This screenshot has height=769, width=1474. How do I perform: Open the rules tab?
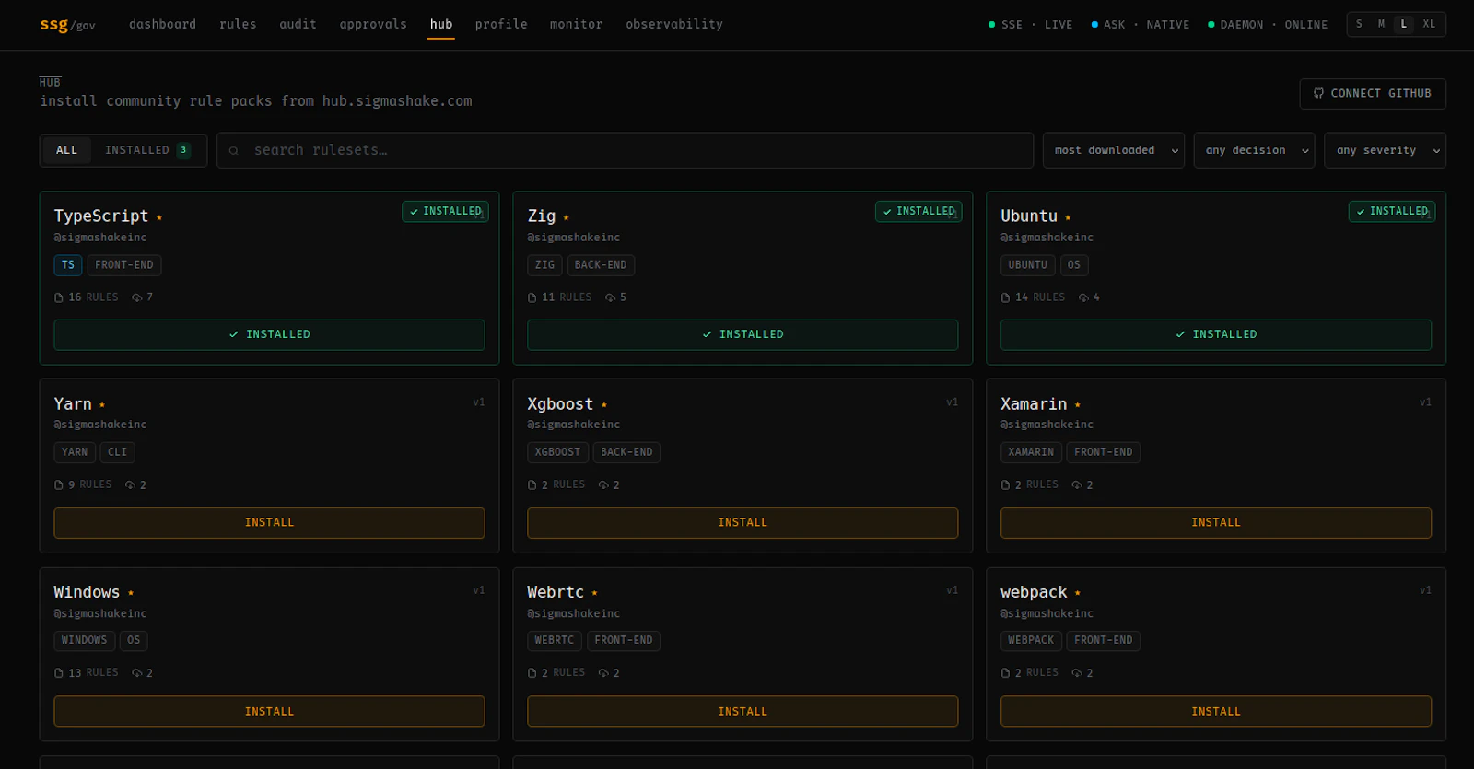[x=238, y=25]
